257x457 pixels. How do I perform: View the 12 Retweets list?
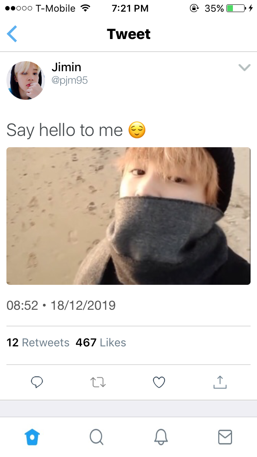click(x=38, y=343)
